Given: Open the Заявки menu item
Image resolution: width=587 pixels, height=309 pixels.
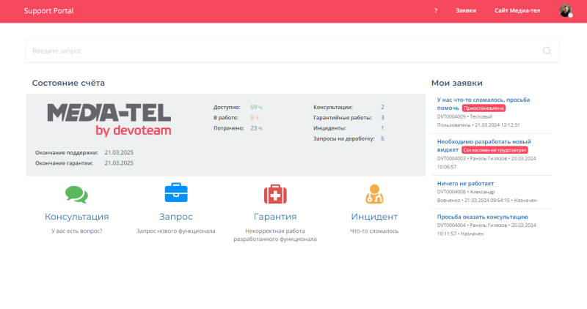Looking at the screenshot, I should [x=466, y=10].
